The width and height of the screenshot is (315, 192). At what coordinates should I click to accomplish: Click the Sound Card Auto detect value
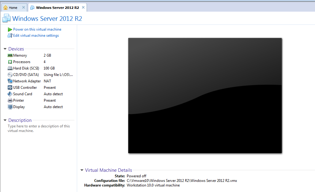click(x=53, y=94)
